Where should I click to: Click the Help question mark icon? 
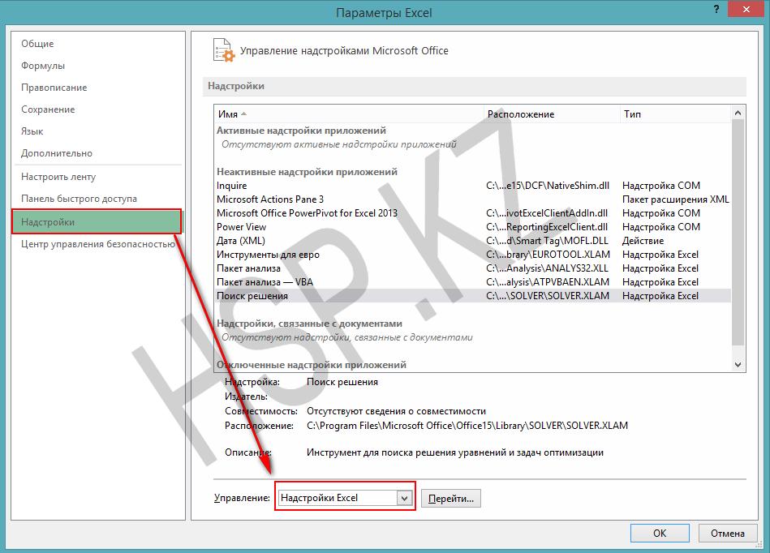(x=716, y=9)
